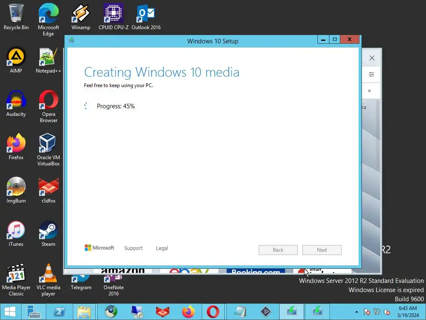The height and width of the screenshot is (320, 426).
Task: Launch PowerShell from the taskbar
Action: click(x=59, y=312)
